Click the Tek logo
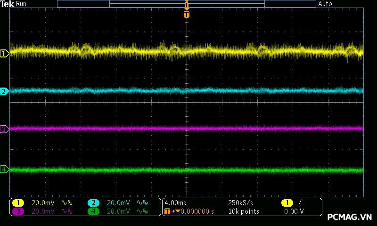 tap(8, 4)
